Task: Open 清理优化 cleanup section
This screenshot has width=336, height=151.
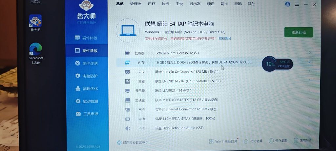Action: click(x=86, y=88)
